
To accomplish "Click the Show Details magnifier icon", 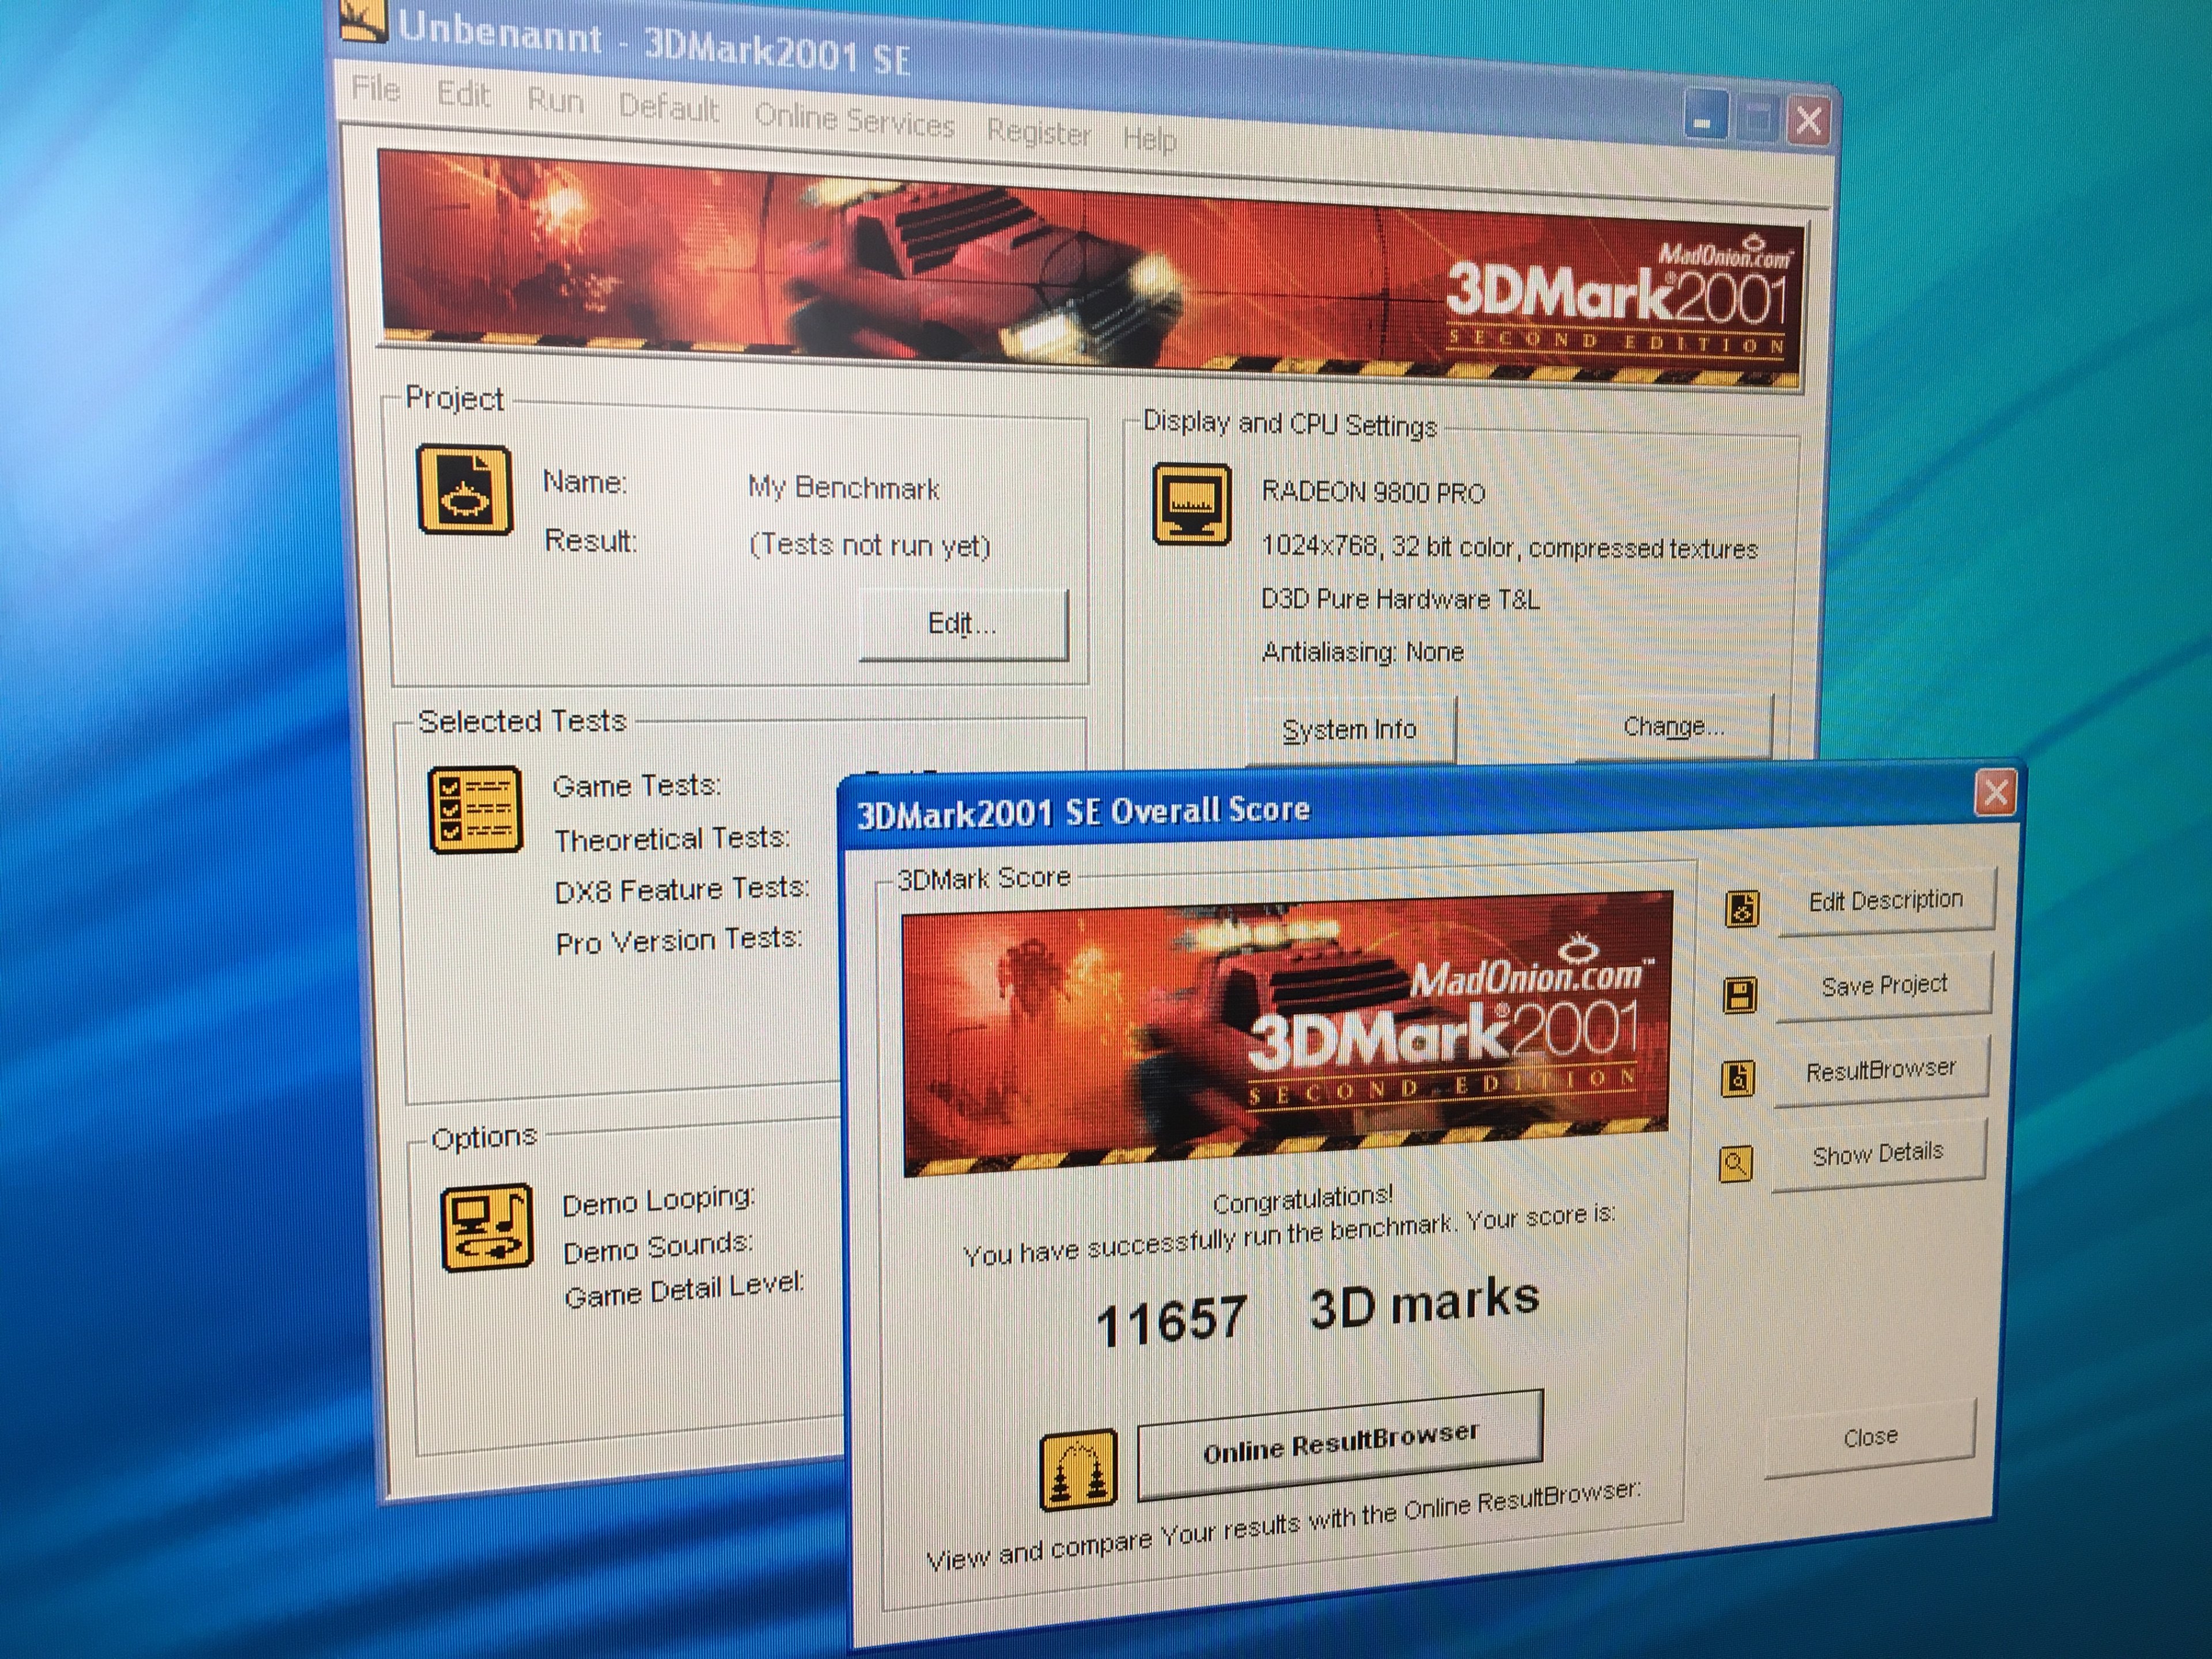I will point(1735,1163).
